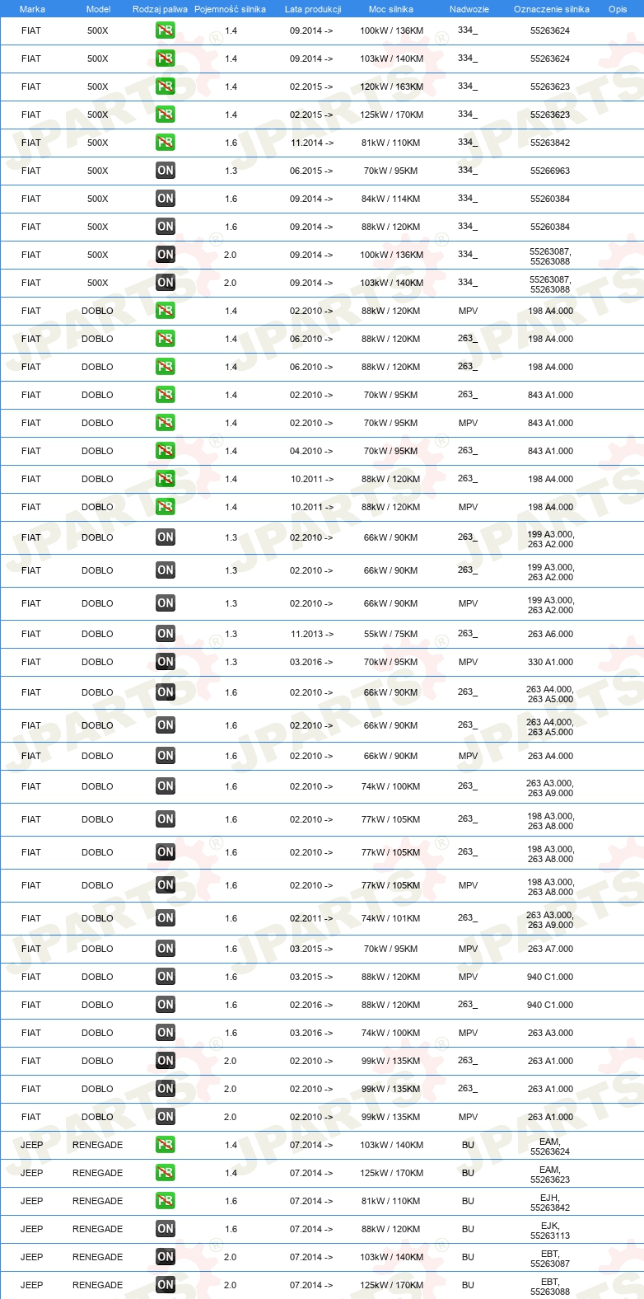The width and height of the screenshot is (644, 1299).
Task: Select engine code EJH, 55263842
Action: click(x=550, y=1202)
